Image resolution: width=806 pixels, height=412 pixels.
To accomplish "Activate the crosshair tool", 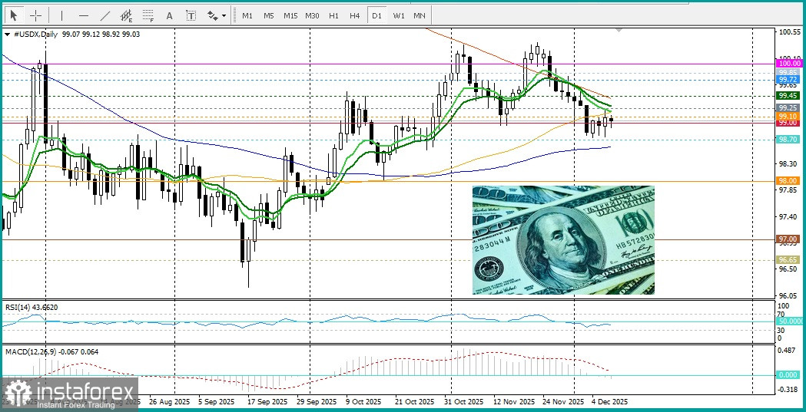I will tap(36, 16).
